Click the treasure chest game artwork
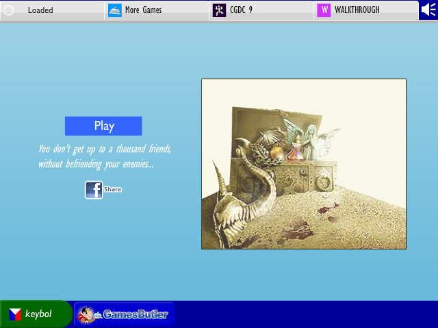Image resolution: width=438 pixels, height=328 pixels. (304, 164)
